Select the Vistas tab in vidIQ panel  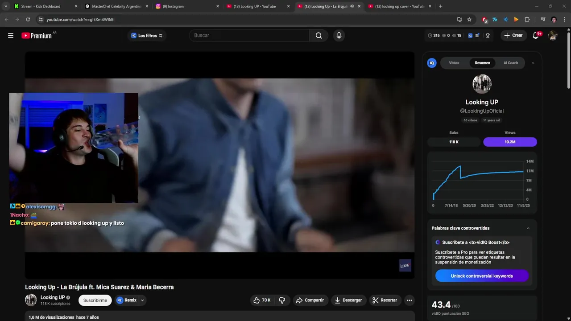tap(454, 63)
